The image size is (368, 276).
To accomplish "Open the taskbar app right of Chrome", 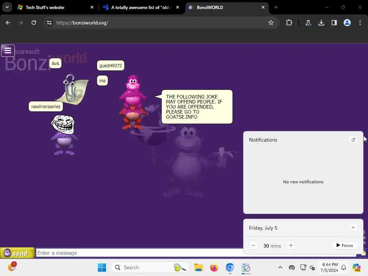I will point(246,267).
